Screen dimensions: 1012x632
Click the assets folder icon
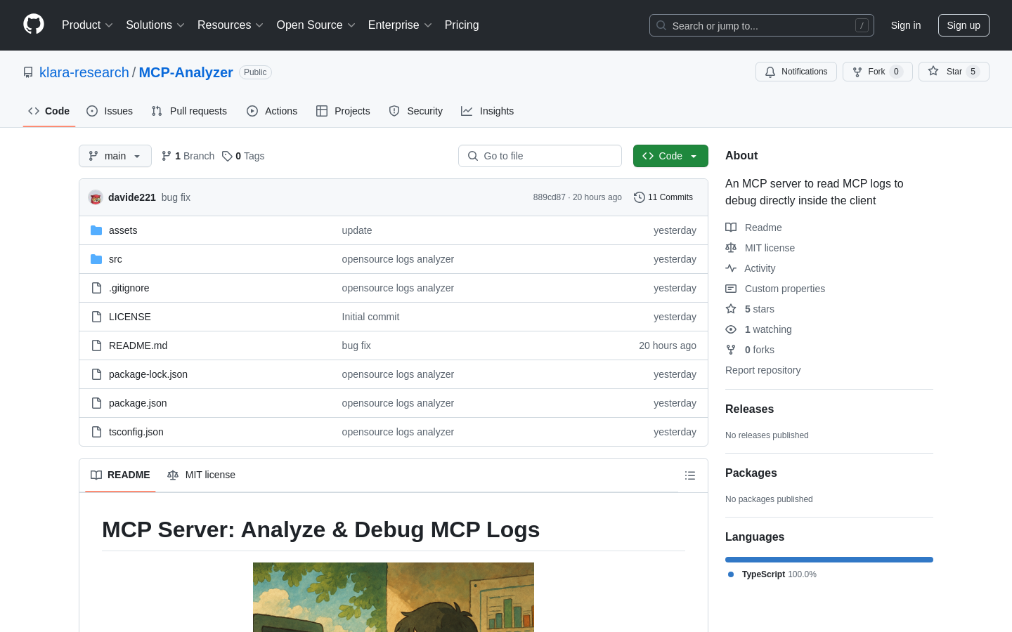coord(96,230)
